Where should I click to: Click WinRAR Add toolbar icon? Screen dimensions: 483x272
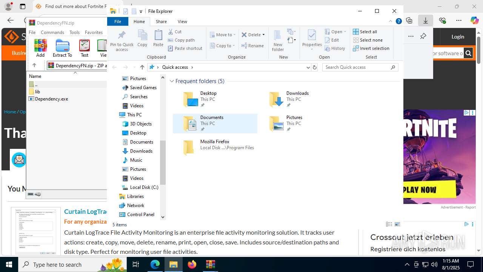(x=40, y=48)
